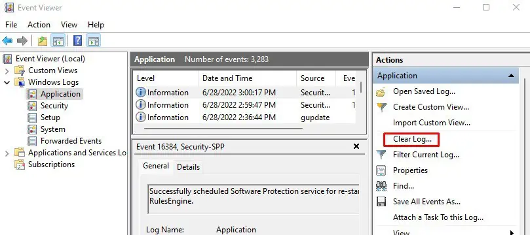The height and width of the screenshot is (235, 530).
Task: Click the Custom Views folder icon
Action: pyautogui.click(x=20, y=70)
